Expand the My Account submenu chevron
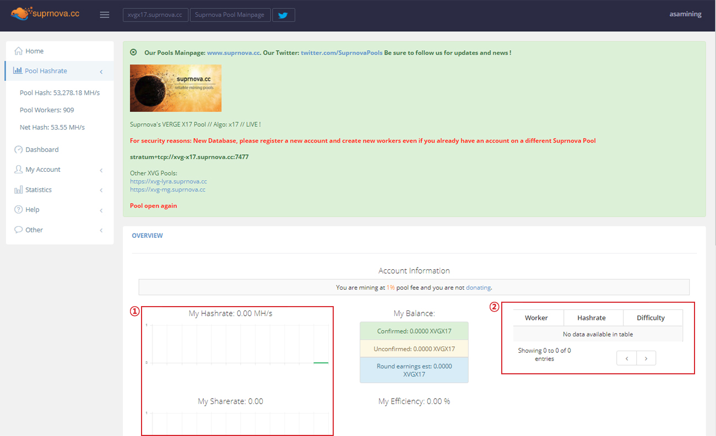 [x=101, y=170]
